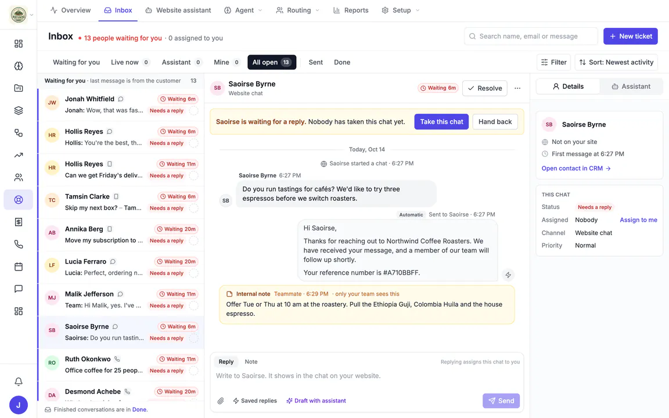Click the brain icon in the left sidebar
This screenshot has height=418, width=669.
click(x=19, y=66)
